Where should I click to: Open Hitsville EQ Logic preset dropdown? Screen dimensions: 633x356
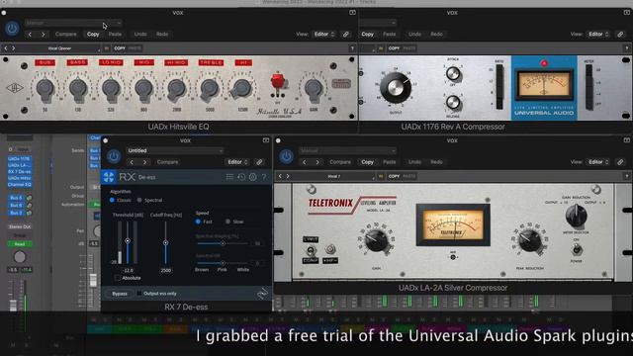(x=73, y=23)
